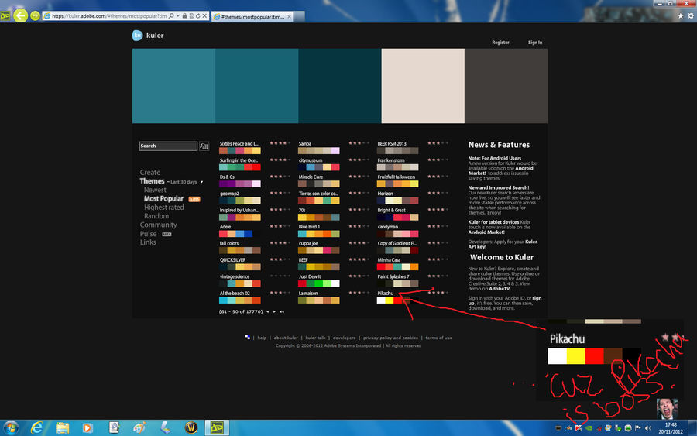
Task: Go to previous page of themes
Action: [268, 311]
